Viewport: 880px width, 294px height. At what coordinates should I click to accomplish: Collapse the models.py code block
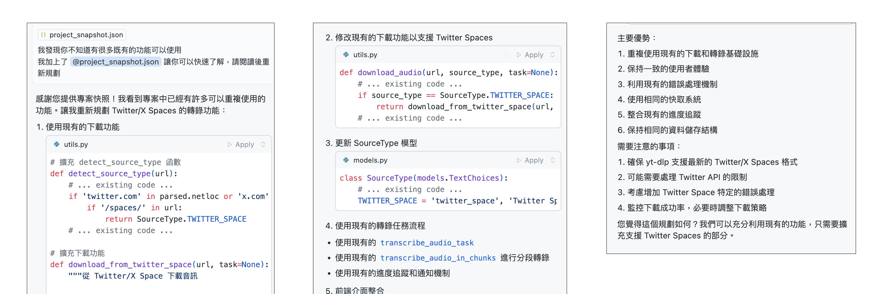[552, 160]
